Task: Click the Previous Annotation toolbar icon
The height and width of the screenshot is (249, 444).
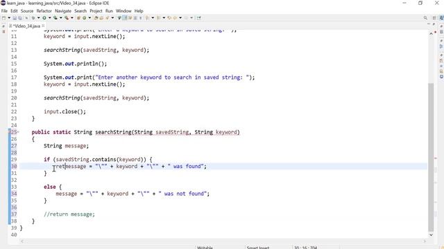Action: tap(158, 18)
